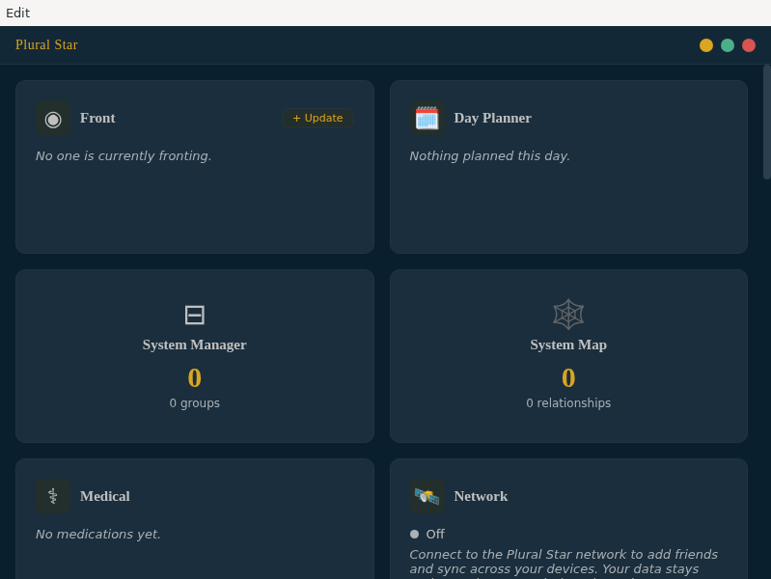Click the "0 groups" label

[195, 403]
